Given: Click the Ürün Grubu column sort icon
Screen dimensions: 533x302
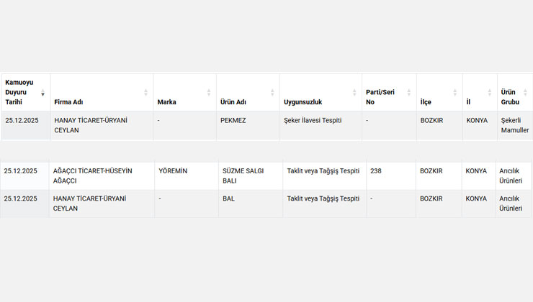Looking at the screenshot, I should click(x=525, y=93).
